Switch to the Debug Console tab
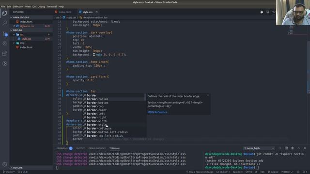 point(97,148)
